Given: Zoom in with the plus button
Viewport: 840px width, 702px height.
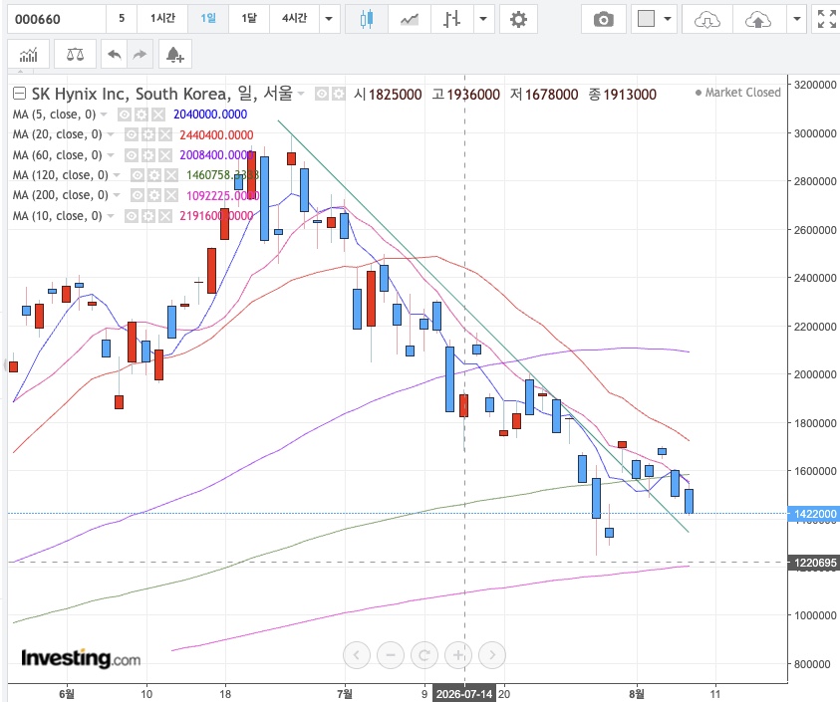Looking at the screenshot, I should (458, 655).
